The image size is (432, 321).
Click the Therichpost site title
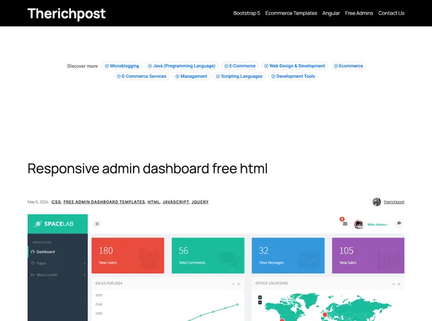tap(67, 13)
